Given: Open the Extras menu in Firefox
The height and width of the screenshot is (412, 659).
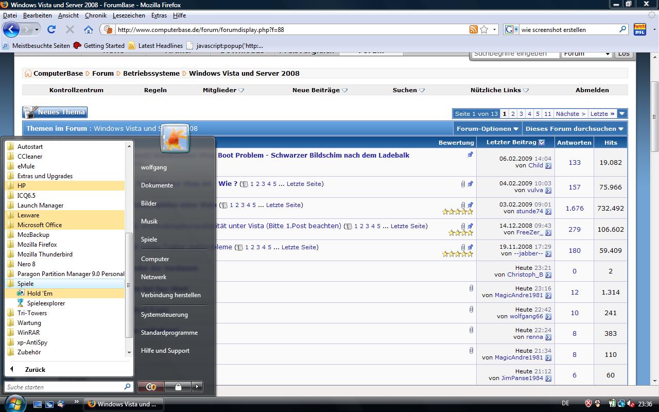Looking at the screenshot, I should 159,15.
